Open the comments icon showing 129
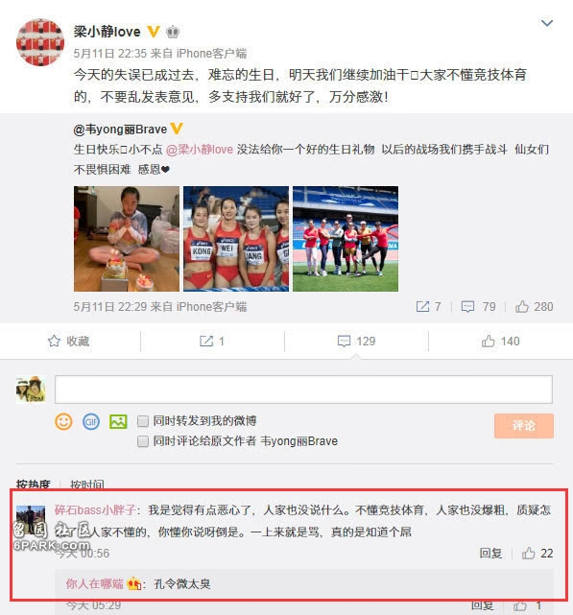 [345, 342]
